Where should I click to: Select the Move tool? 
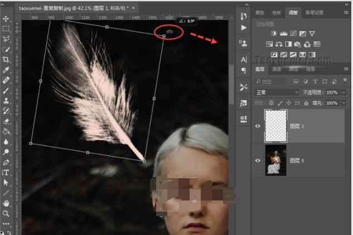[6, 18]
